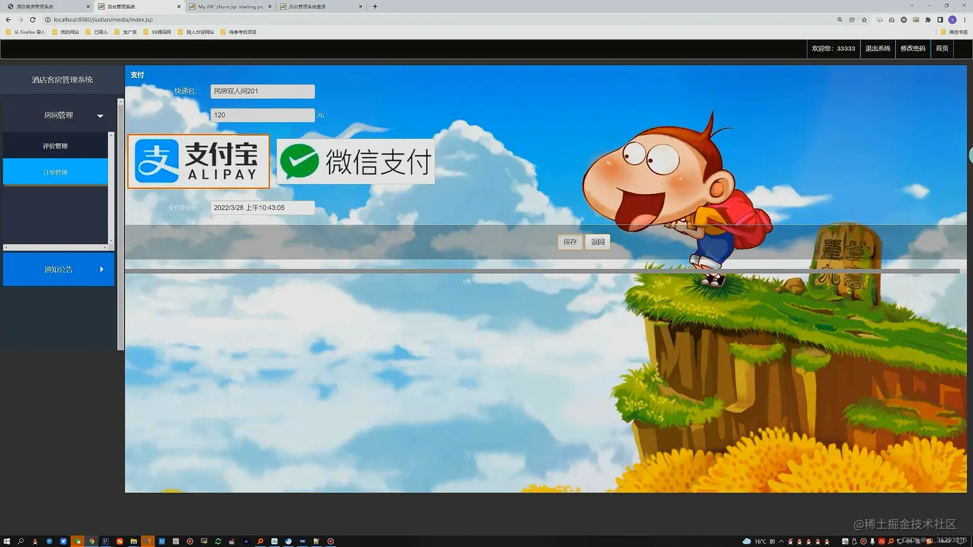Image resolution: width=973 pixels, height=547 pixels.
Task: Go to 首页 in the top bar
Action: pos(942,48)
